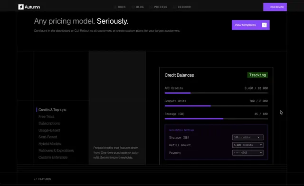The height and width of the screenshot is (186, 304).
Task: Click the Compute Units progress bar
Action: coord(216,106)
